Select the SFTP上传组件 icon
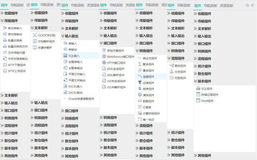The width and height of the screenshot is (257, 160). tap(5, 71)
